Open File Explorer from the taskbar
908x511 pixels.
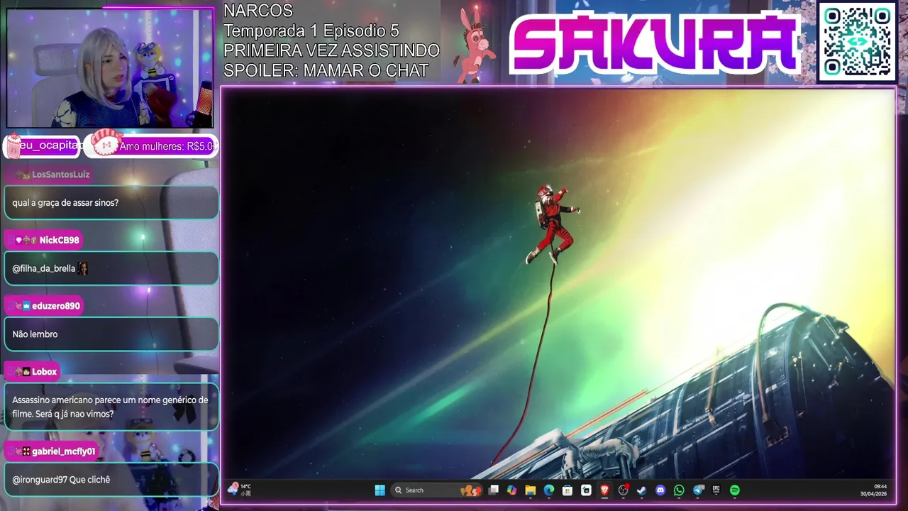coord(530,490)
